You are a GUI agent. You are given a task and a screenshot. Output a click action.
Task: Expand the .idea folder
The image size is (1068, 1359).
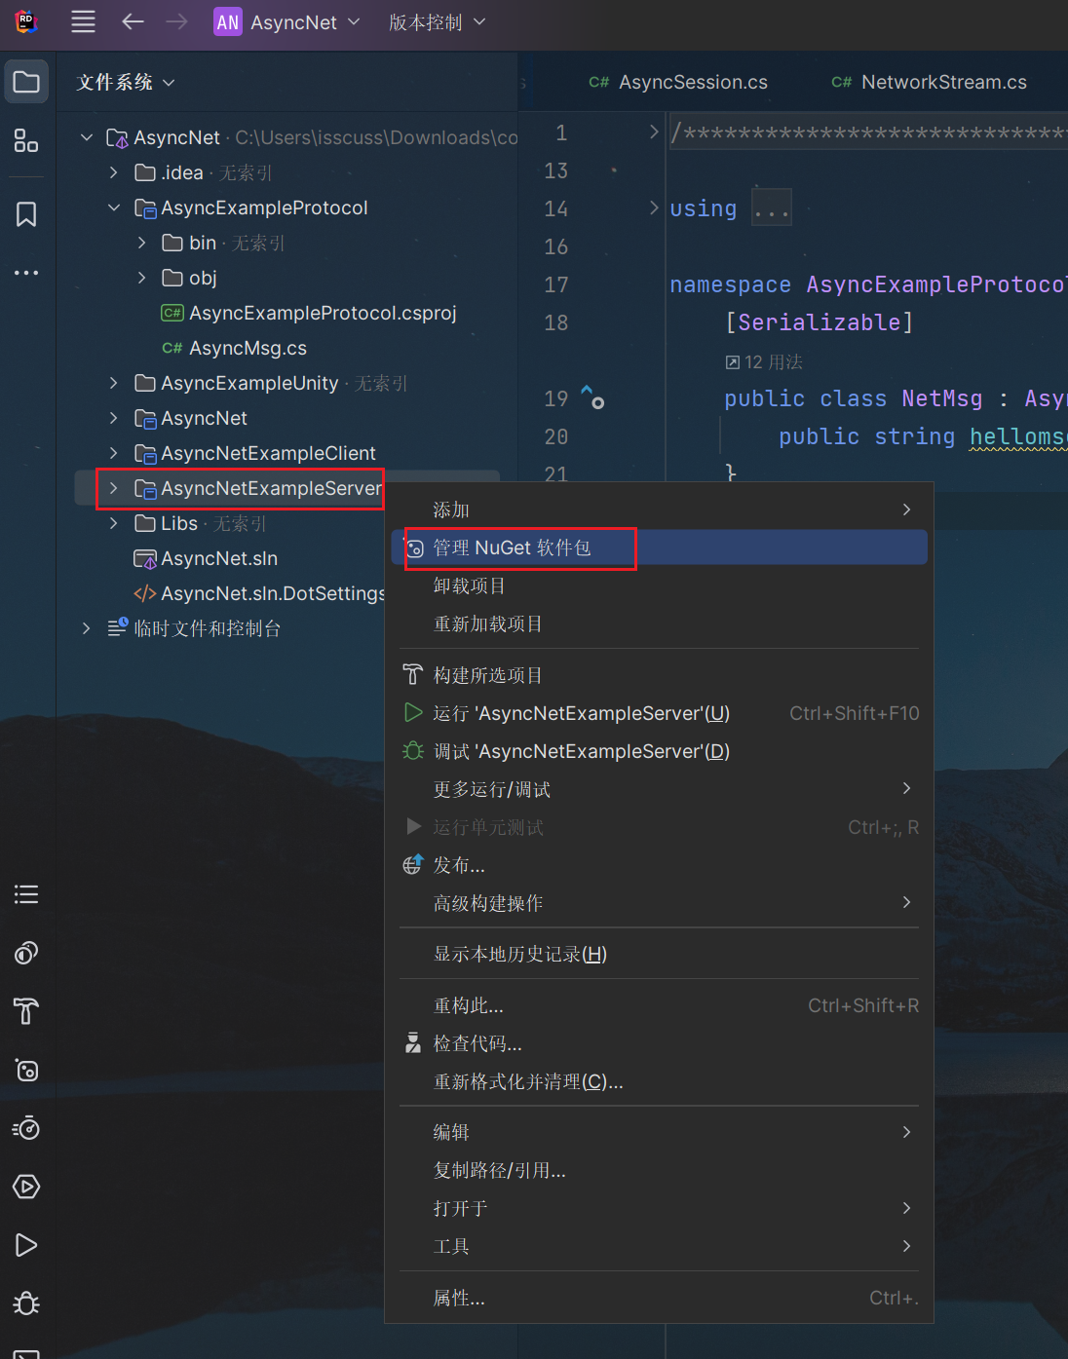pos(114,172)
